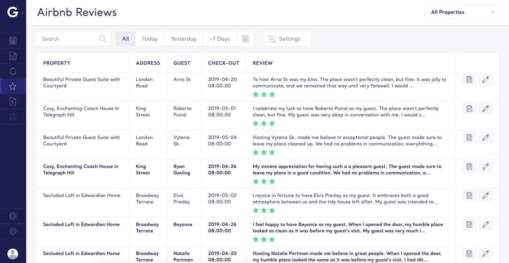Open the All Properties dropdown
This screenshot has height=263, width=509.
click(462, 12)
